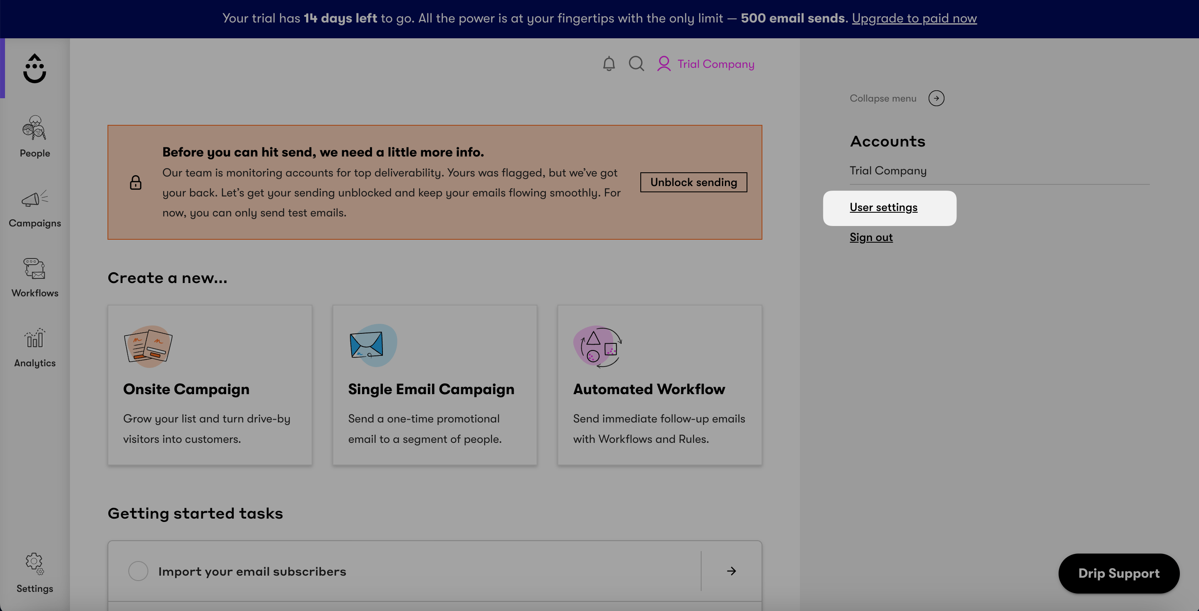The image size is (1199, 611).
Task: Click the Campaigns sidebar icon
Action: (35, 206)
